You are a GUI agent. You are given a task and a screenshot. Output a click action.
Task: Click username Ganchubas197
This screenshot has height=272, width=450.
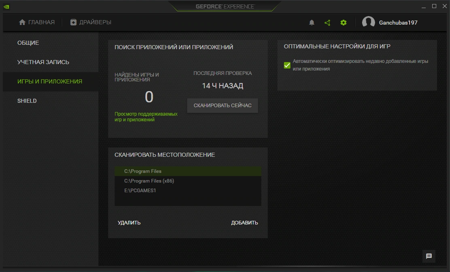[398, 23]
